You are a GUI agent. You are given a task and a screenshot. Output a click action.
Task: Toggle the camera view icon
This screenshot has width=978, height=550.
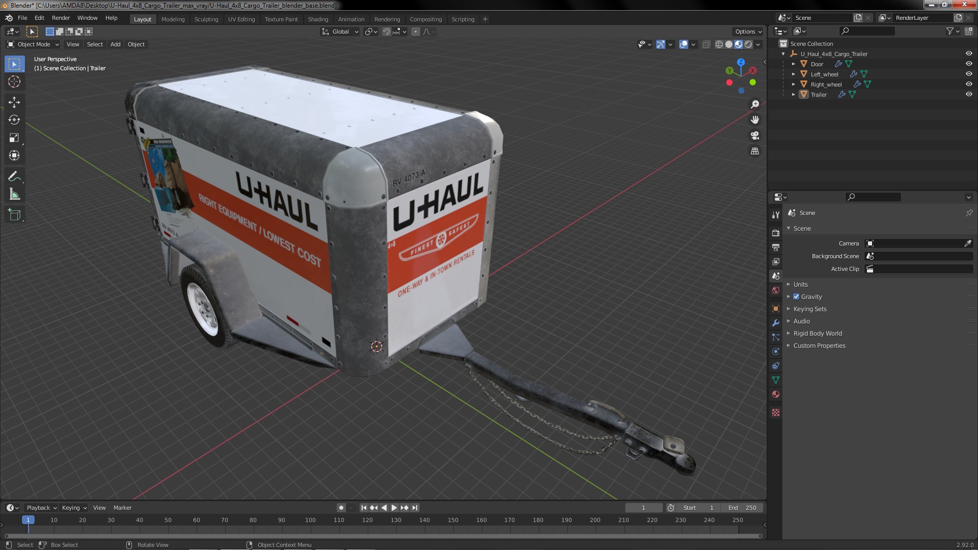pos(755,135)
